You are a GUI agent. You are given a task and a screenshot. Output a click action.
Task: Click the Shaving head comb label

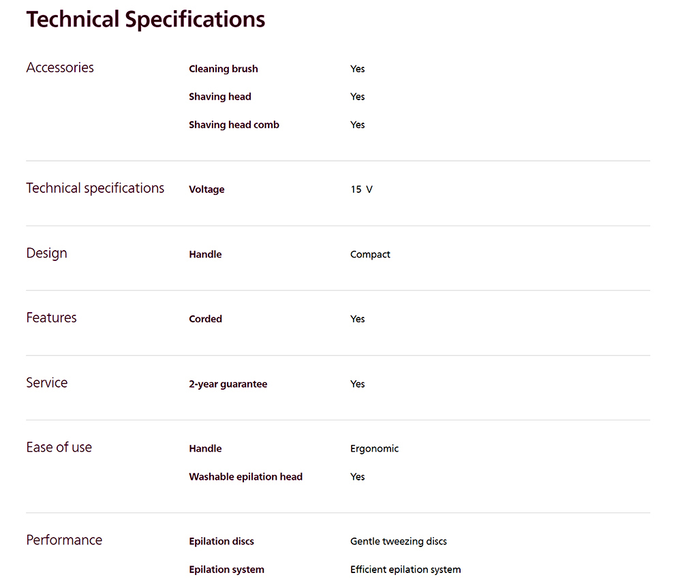point(234,125)
